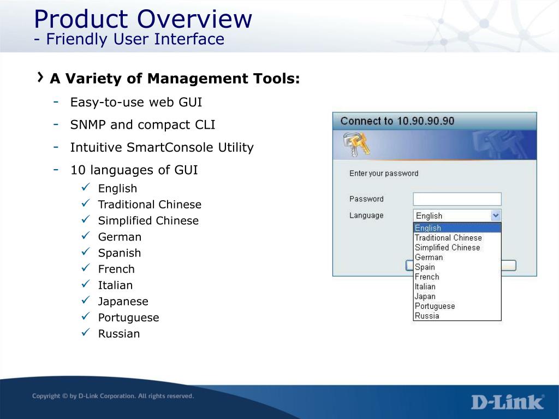The image size is (559, 419).
Task: Click the 'SNMP and compact CLI' bullet
Action: (x=142, y=125)
